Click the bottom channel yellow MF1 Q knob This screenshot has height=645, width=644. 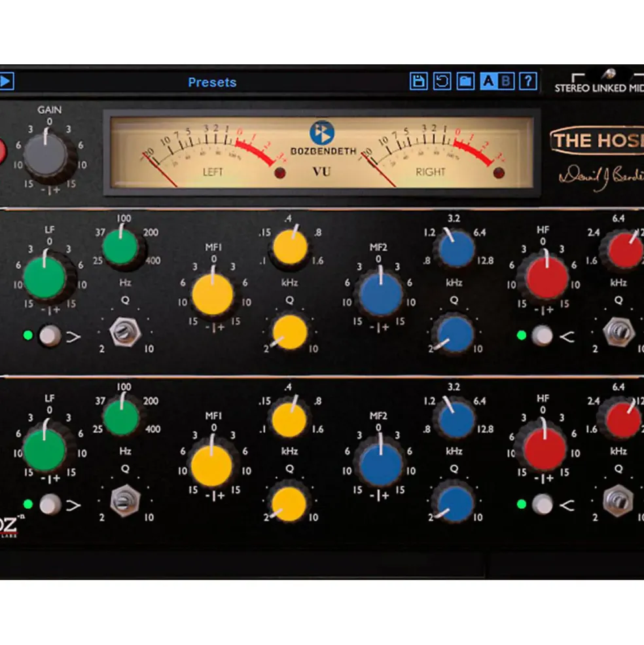click(289, 504)
